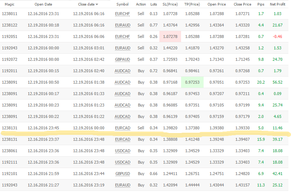Screen dimensions: 291x192
Task: Open EURCHF link in row 1238011
Action: click(x=122, y=14)
